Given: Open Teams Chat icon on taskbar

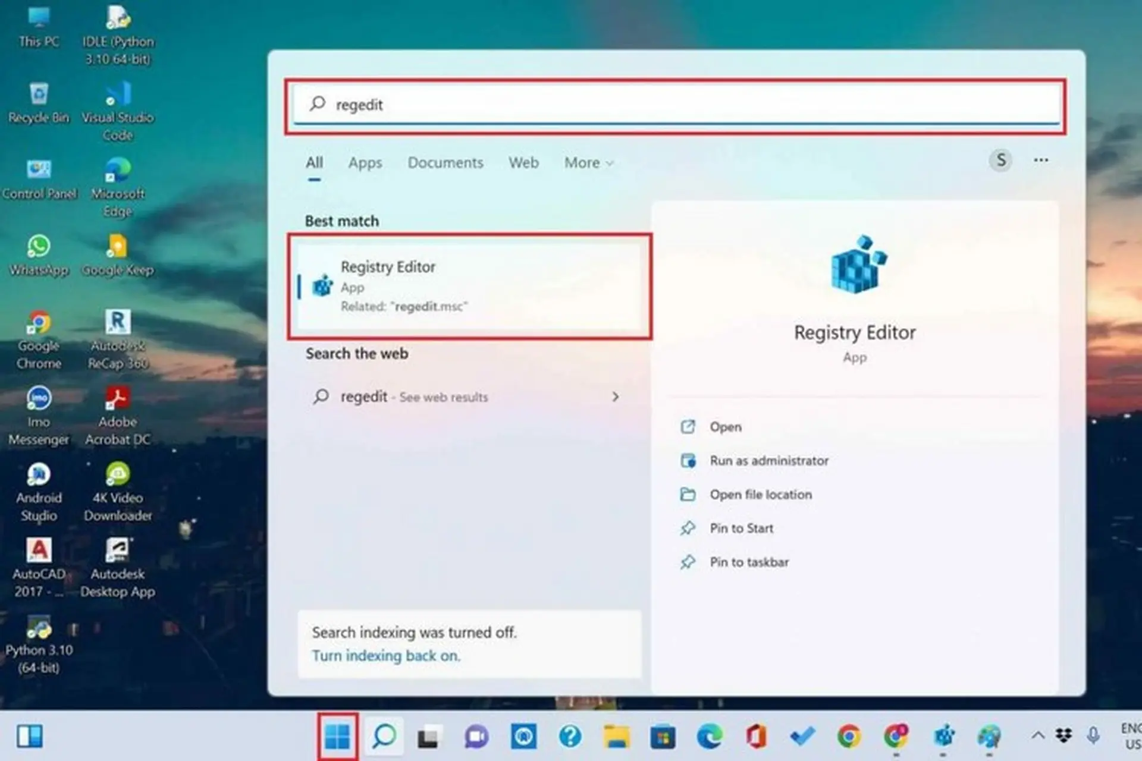Looking at the screenshot, I should point(476,738).
